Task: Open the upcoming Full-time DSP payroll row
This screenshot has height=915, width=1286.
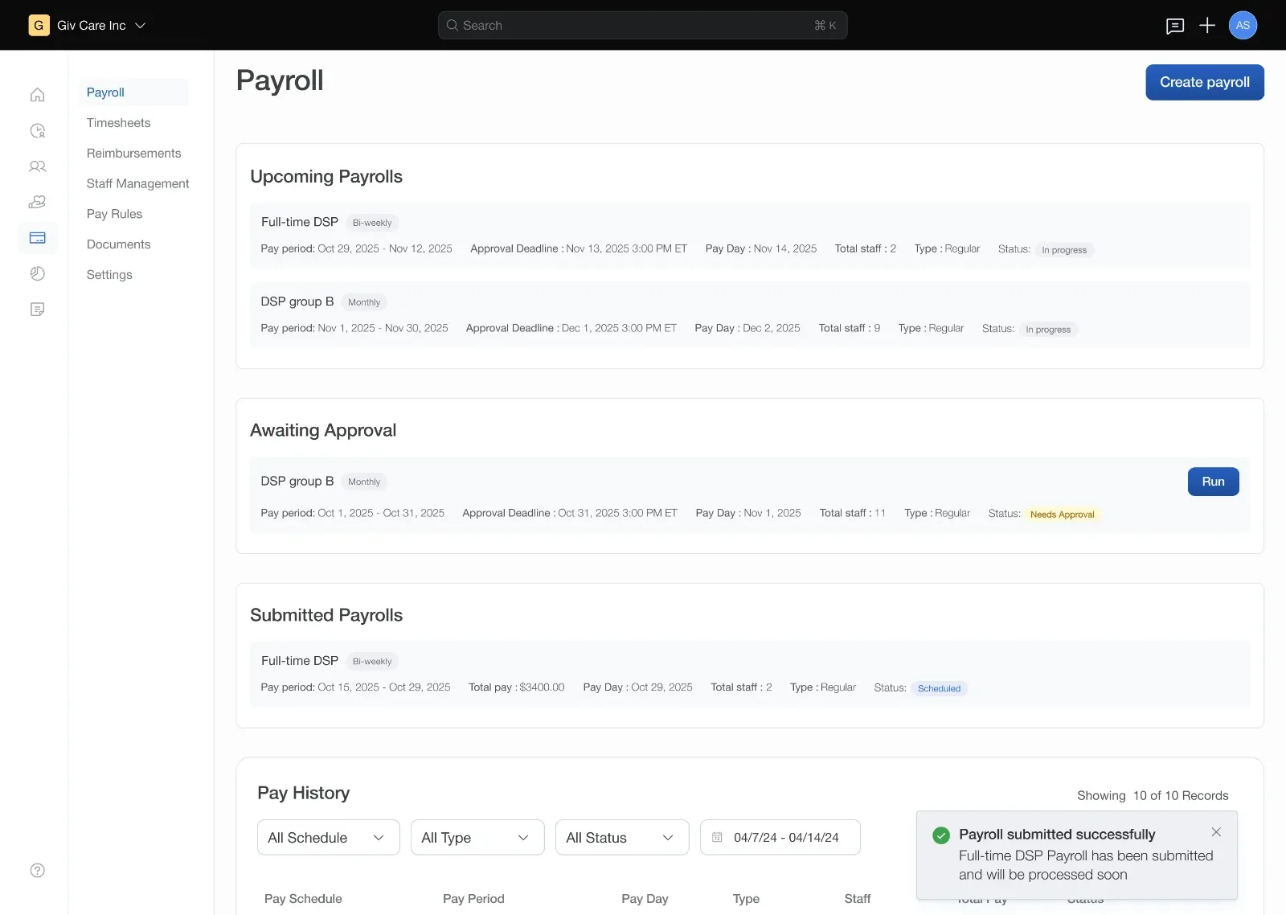Action: [x=749, y=236]
